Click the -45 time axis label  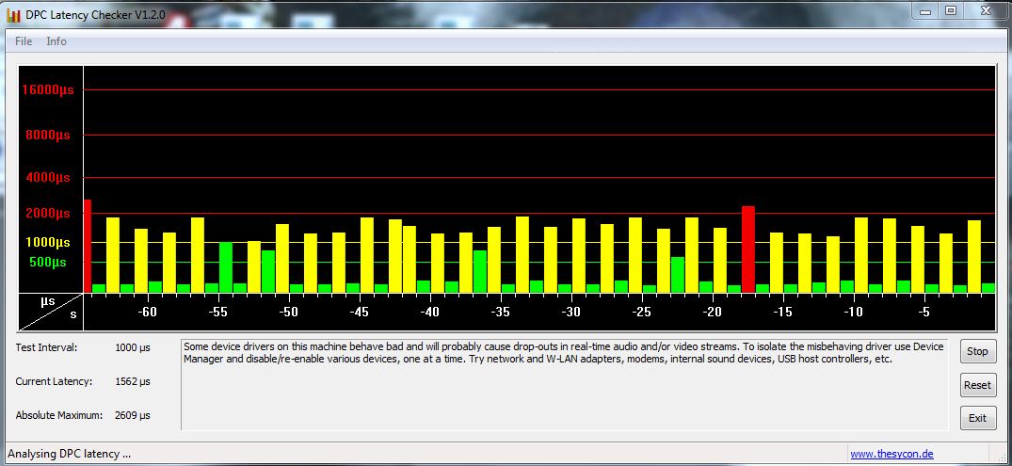coord(360,313)
